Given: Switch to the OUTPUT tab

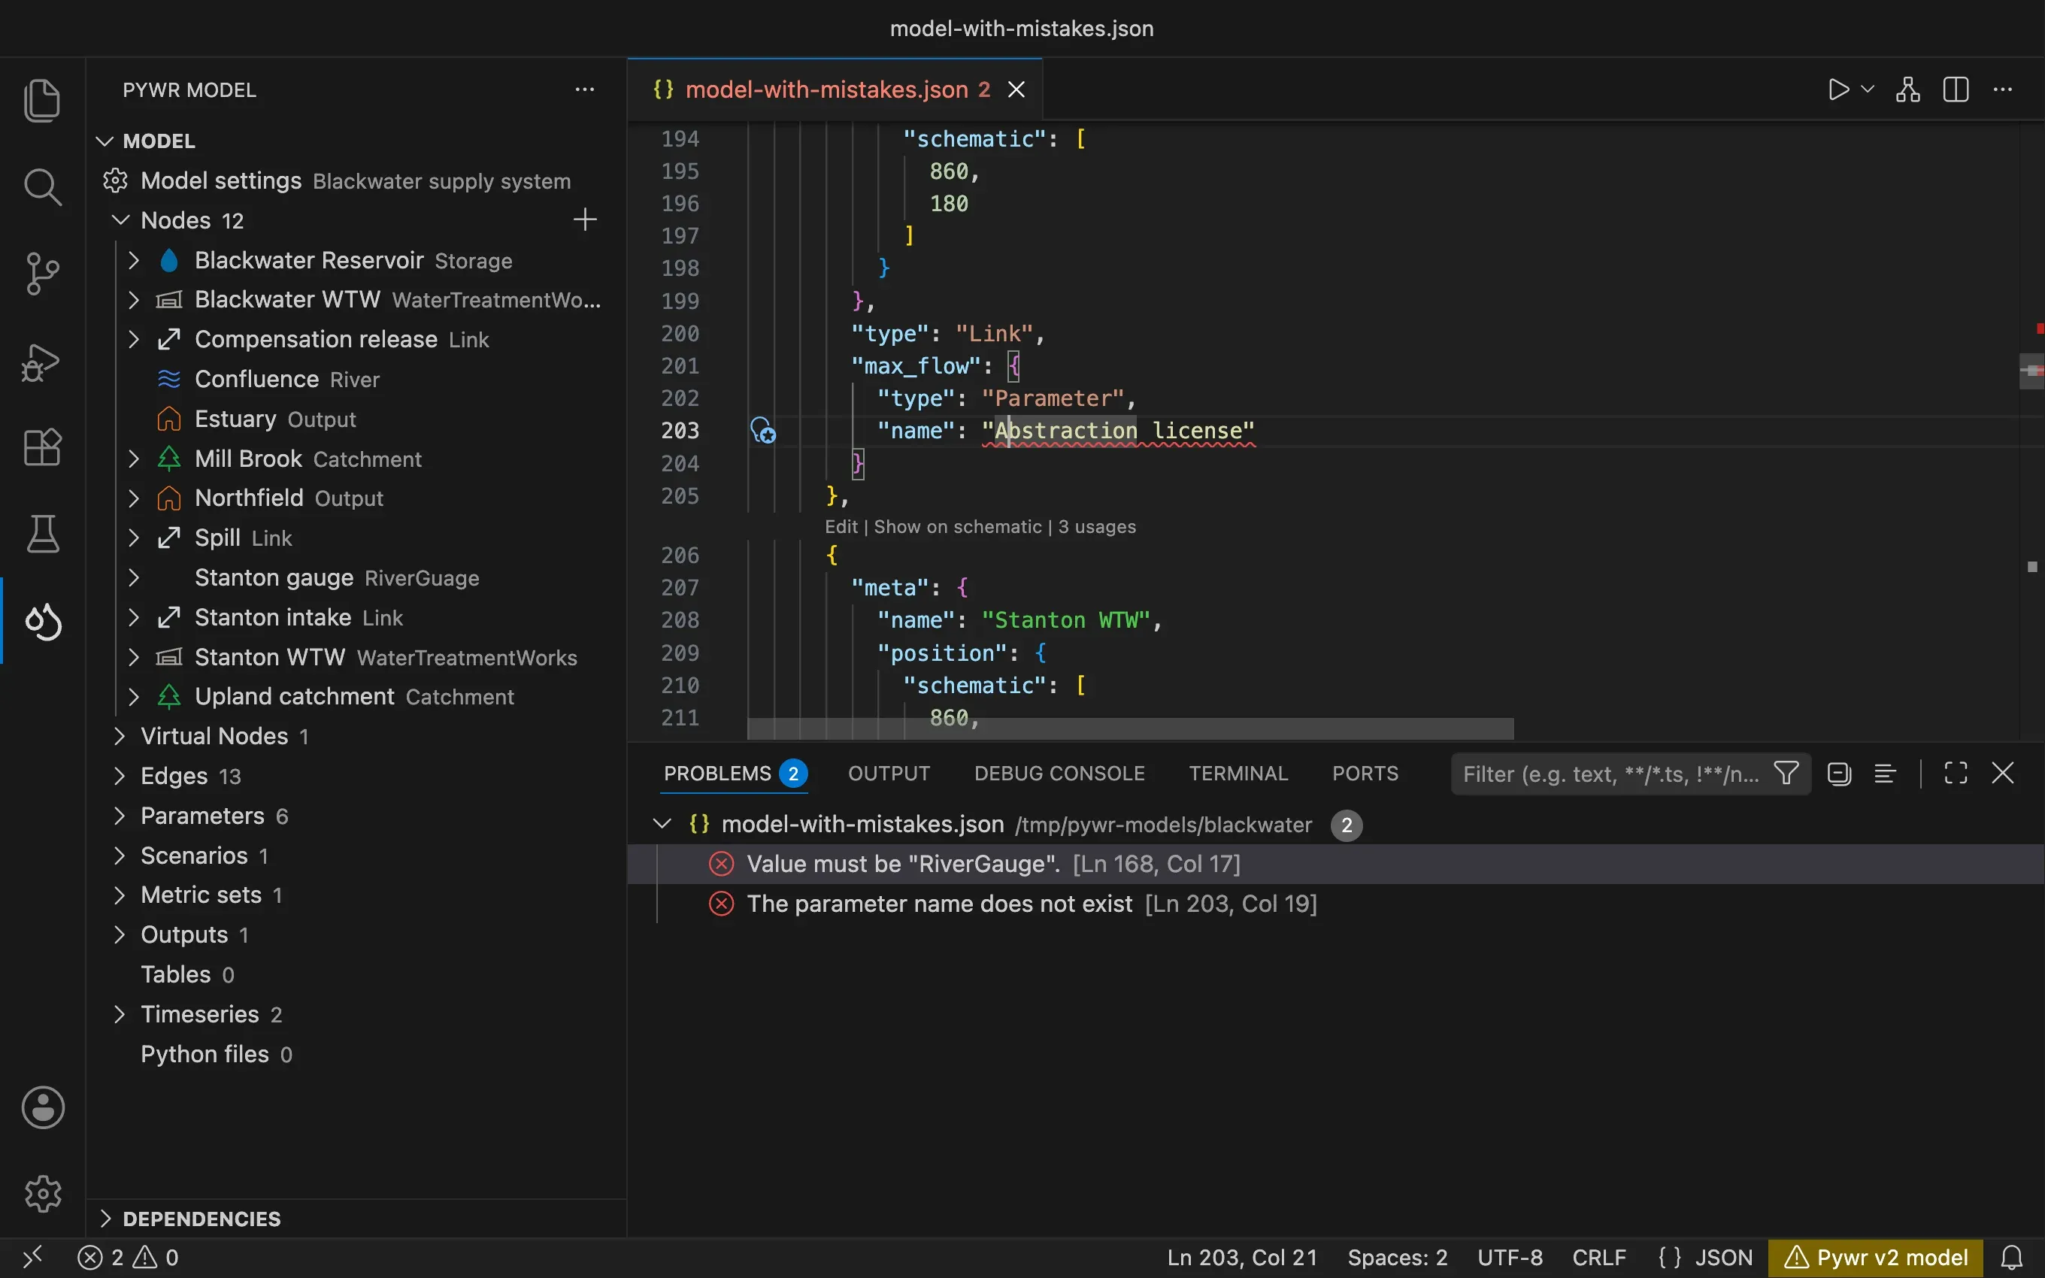Looking at the screenshot, I should (x=889, y=774).
